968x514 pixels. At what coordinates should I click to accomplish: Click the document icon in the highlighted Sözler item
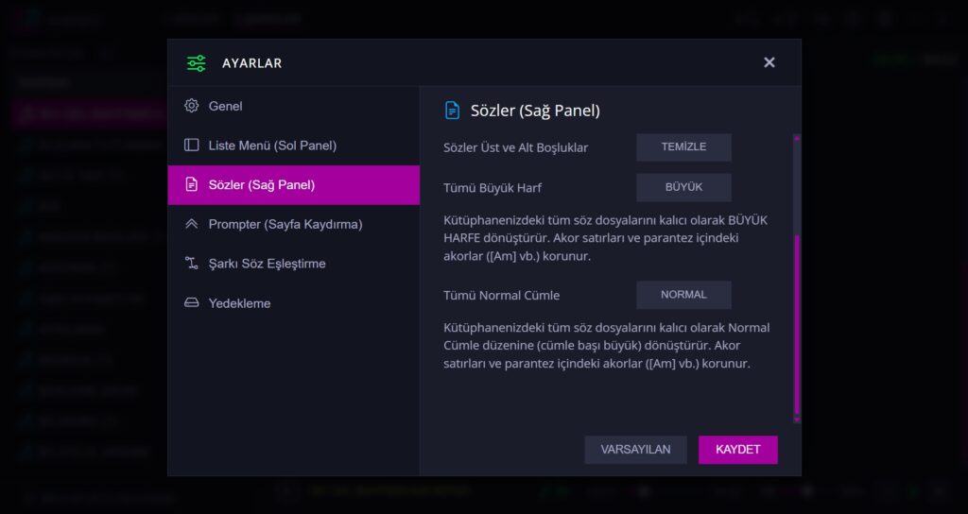[191, 184]
